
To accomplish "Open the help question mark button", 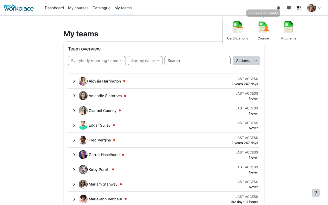I will point(316,193).
